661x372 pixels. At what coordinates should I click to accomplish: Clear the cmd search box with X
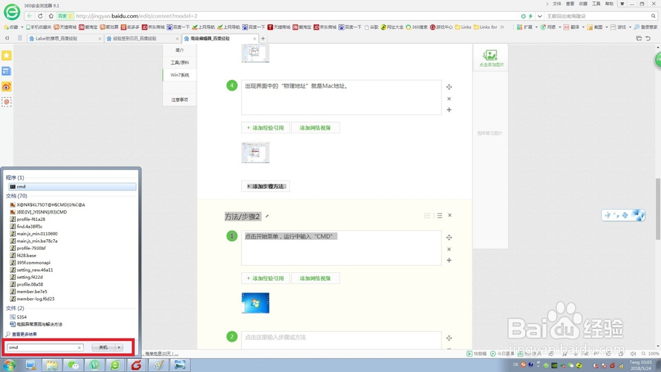click(79, 348)
